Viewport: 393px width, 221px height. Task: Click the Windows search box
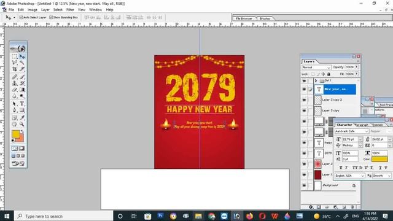(x=63, y=216)
